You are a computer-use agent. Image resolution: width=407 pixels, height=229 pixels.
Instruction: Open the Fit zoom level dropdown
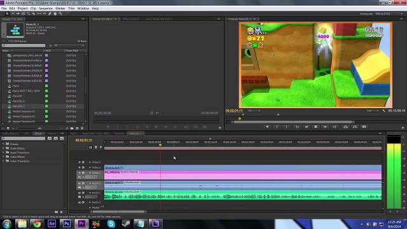point(254,111)
